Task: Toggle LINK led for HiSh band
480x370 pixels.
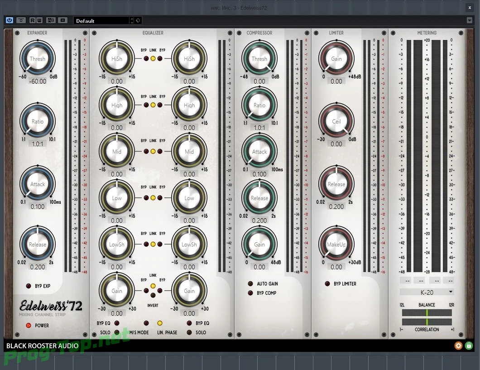Action: pos(153,58)
